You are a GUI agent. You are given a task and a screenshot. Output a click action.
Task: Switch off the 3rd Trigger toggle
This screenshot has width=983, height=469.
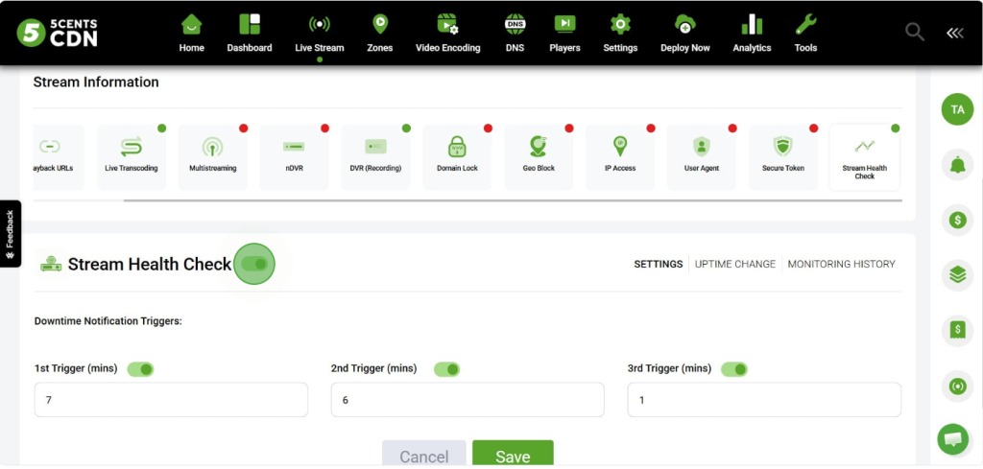pyautogui.click(x=734, y=369)
